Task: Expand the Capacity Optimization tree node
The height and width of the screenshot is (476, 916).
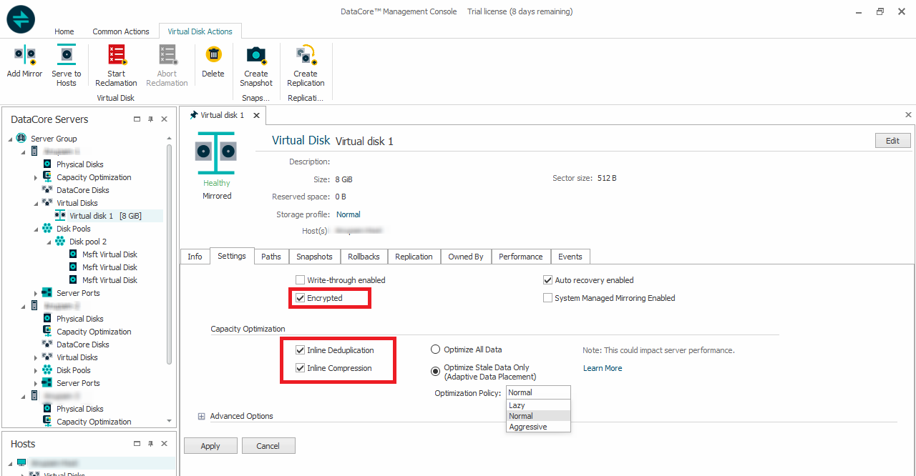Action: pyautogui.click(x=36, y=177)
